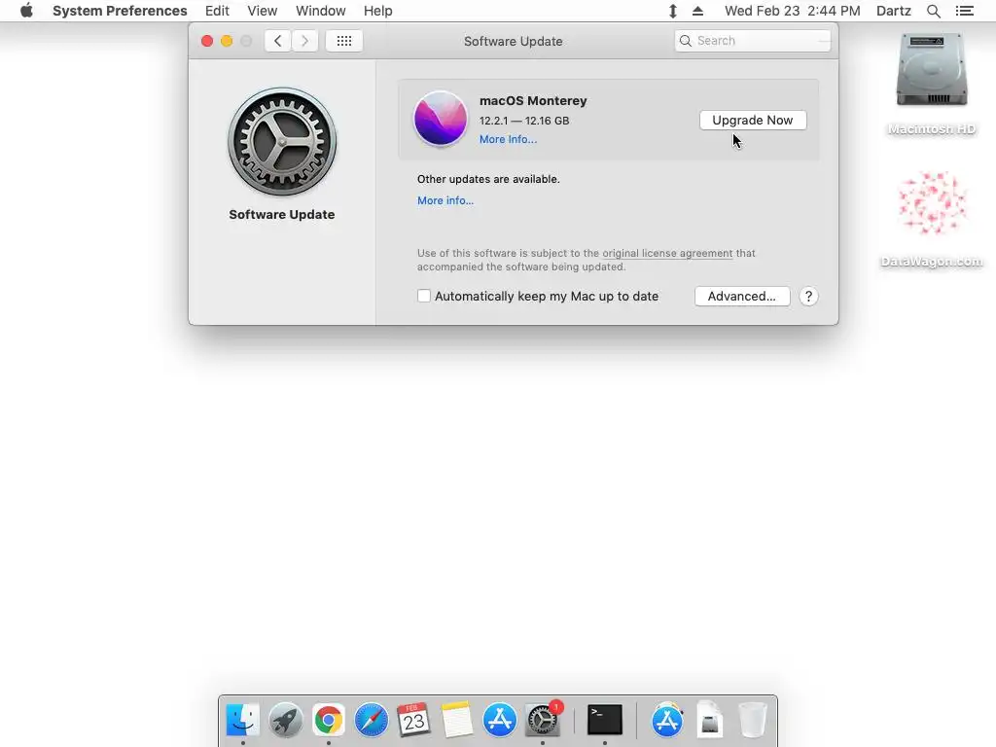This screenshot has height=747, width=996.
Task: Open the Trash in the Dock
Action: coord(753,720)
